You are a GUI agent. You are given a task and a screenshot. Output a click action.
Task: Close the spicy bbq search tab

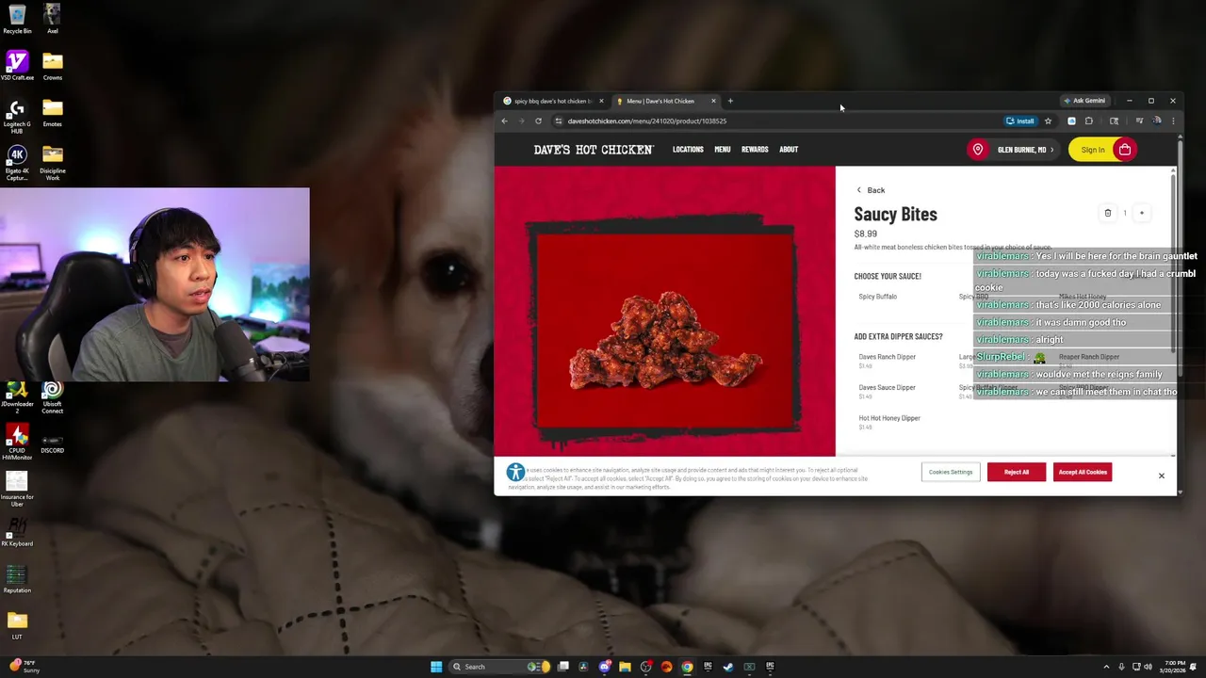[601, 101]
